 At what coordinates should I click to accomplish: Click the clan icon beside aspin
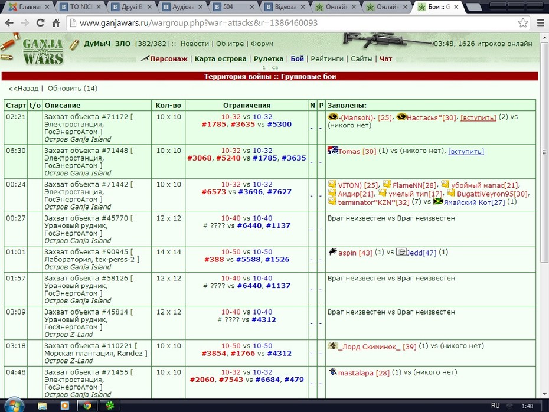click(x=332, y=251)
